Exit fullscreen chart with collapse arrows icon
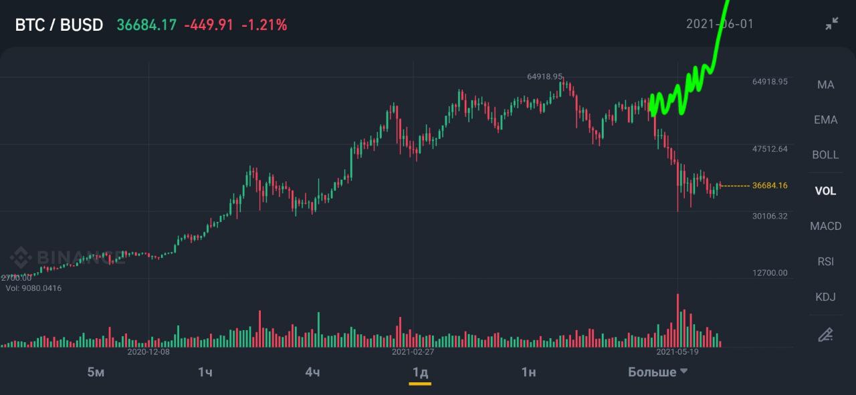 pos(831,24)
